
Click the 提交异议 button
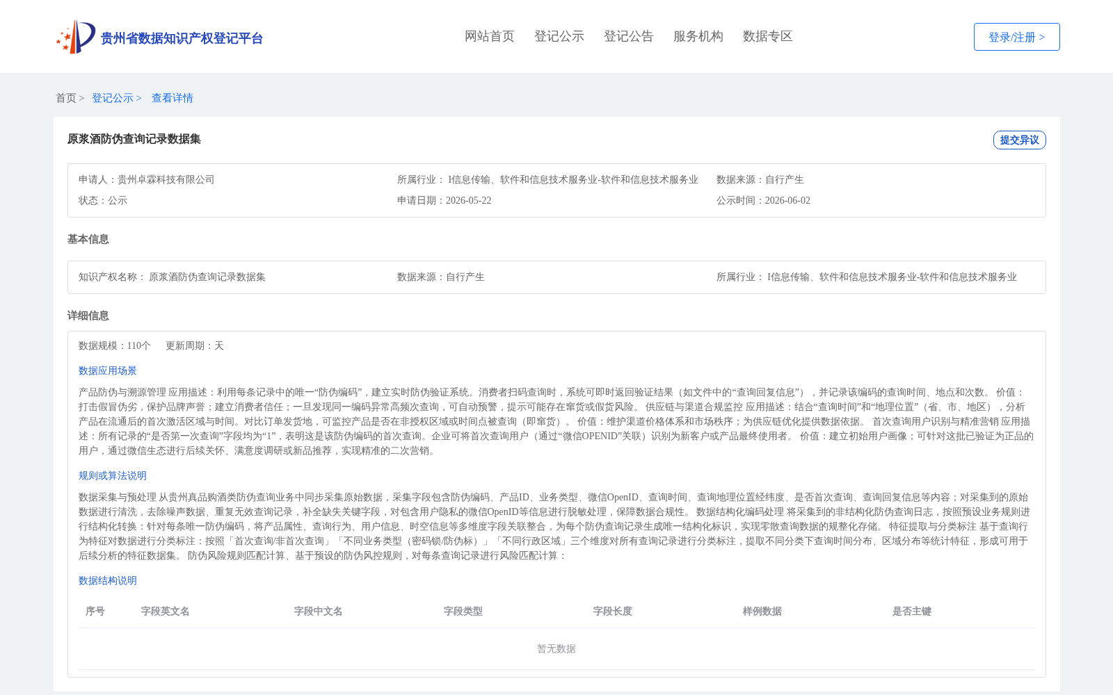[1020, 140]
